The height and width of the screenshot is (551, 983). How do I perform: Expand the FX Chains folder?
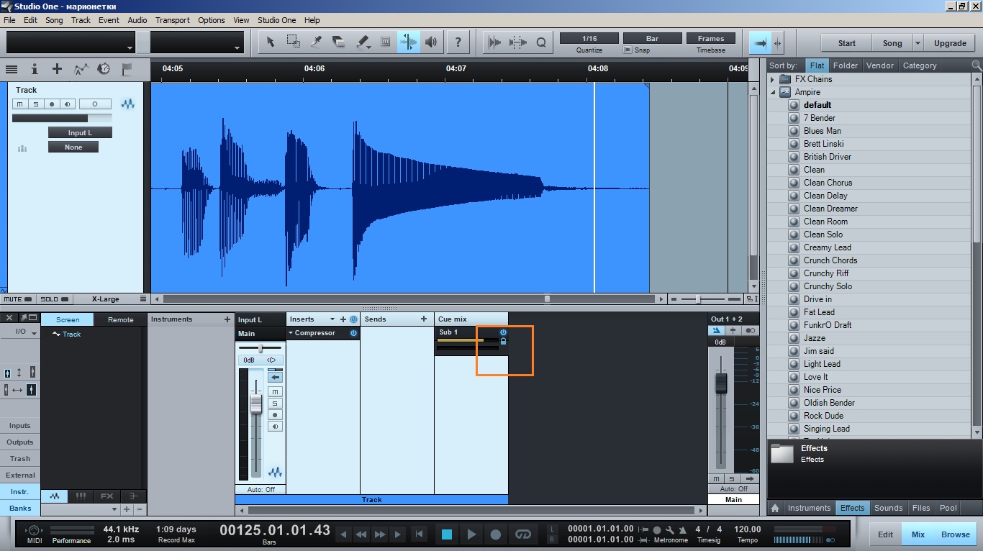pyautogui.click(x=773, y=79)
